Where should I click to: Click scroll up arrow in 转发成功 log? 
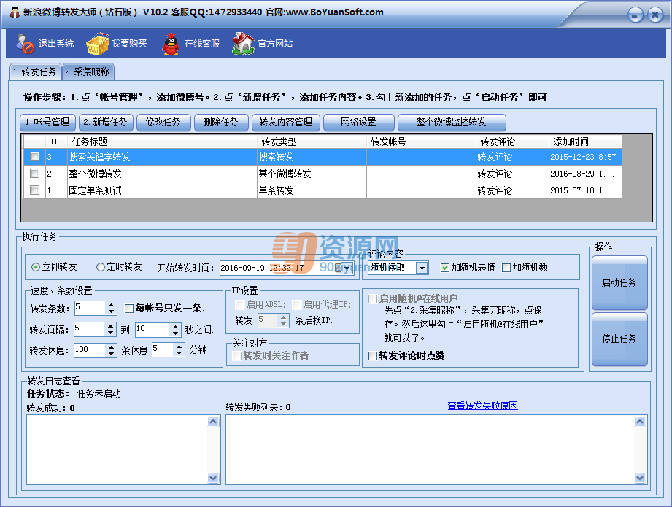coord(213,422)
